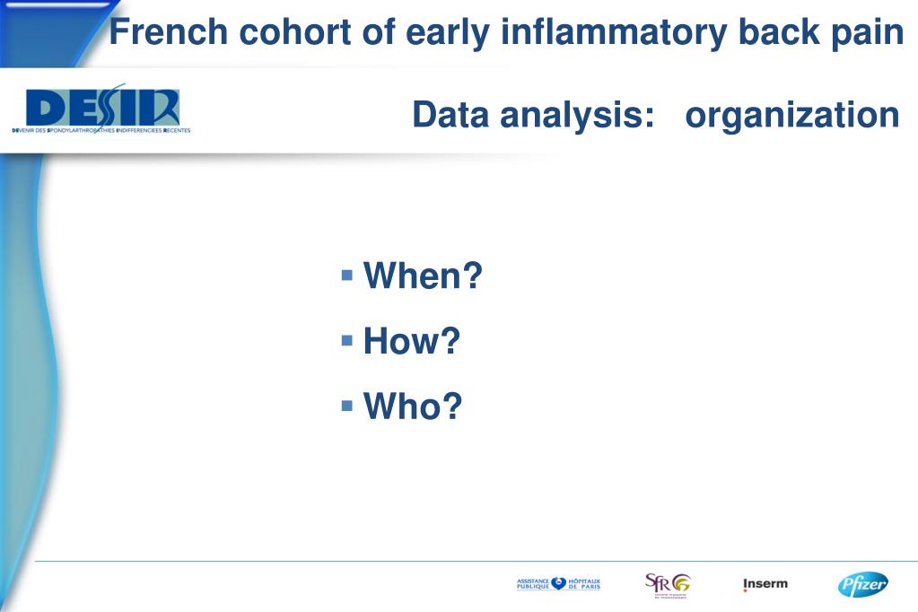Click the DESIR logo
The width and height of the screenshot is (918, 612).
coord(101,109)
